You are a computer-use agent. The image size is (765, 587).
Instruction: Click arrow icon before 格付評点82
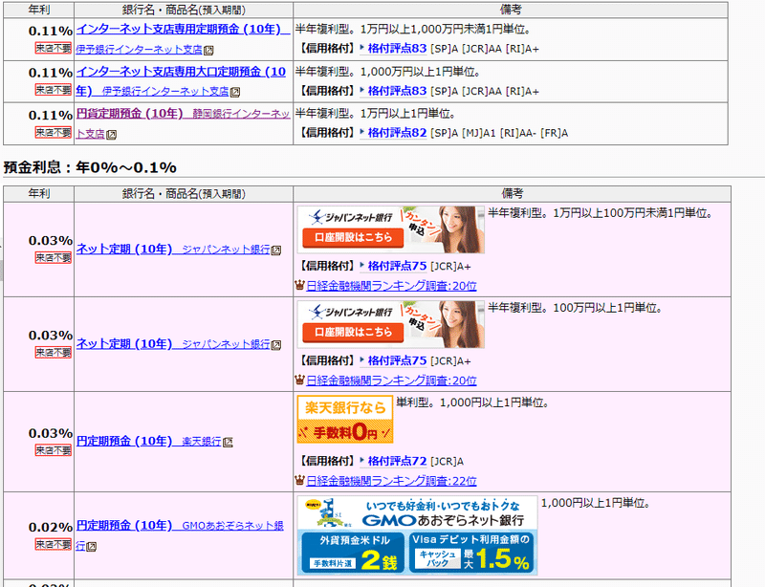[362, 132]
